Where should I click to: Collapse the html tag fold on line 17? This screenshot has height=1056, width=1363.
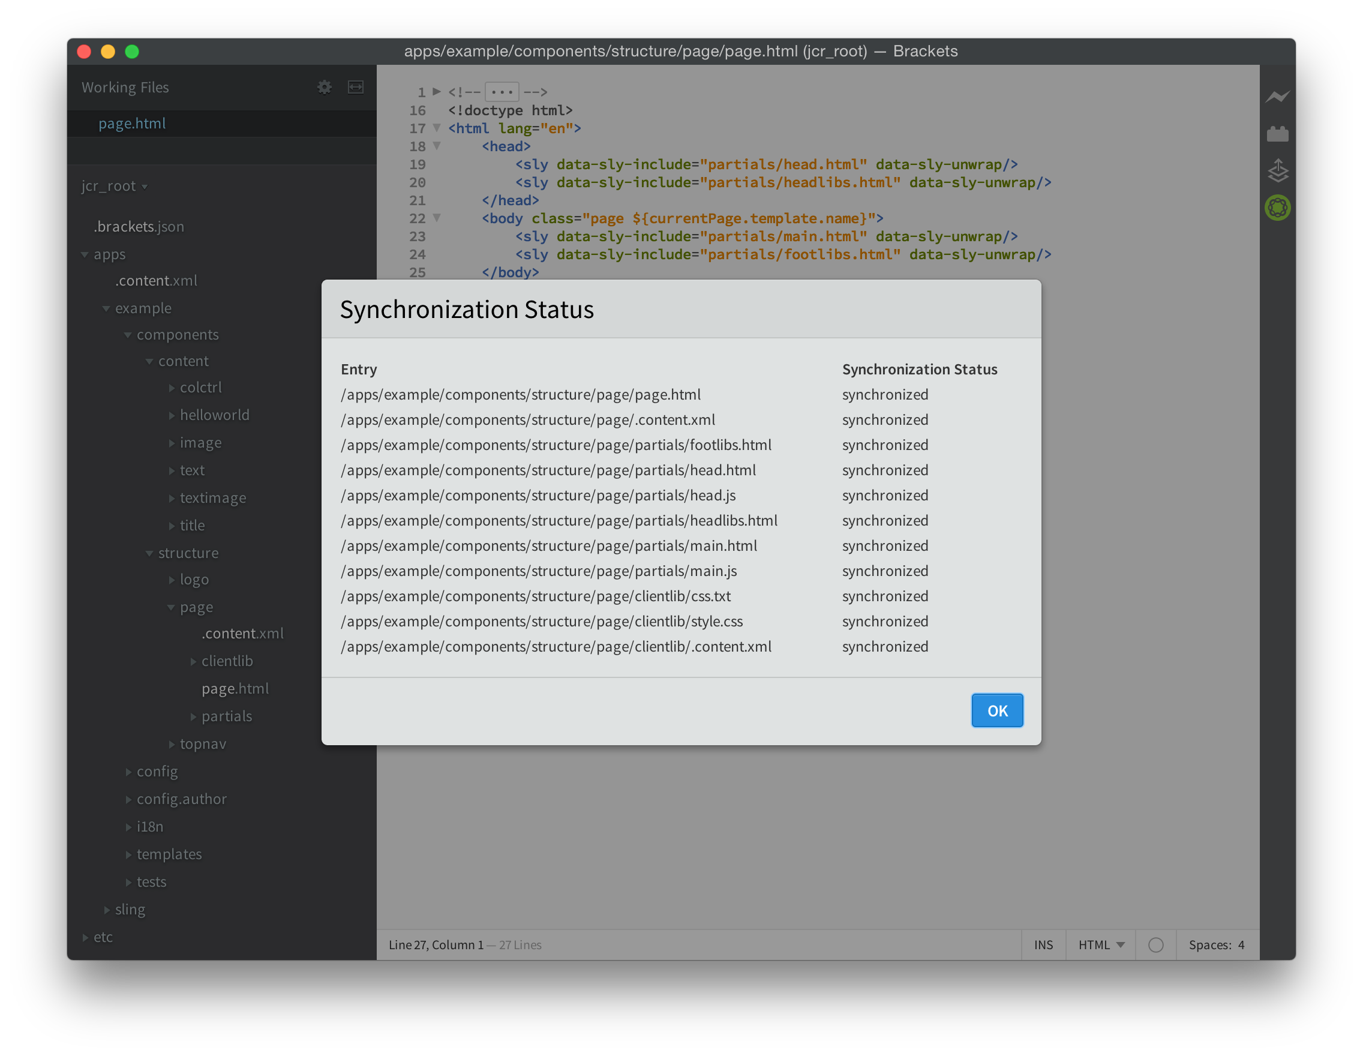[x=437, y=128]
